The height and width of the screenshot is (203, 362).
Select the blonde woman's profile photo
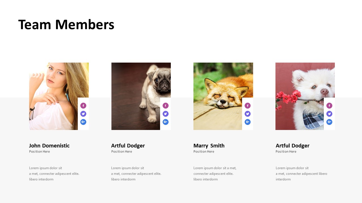54,96
